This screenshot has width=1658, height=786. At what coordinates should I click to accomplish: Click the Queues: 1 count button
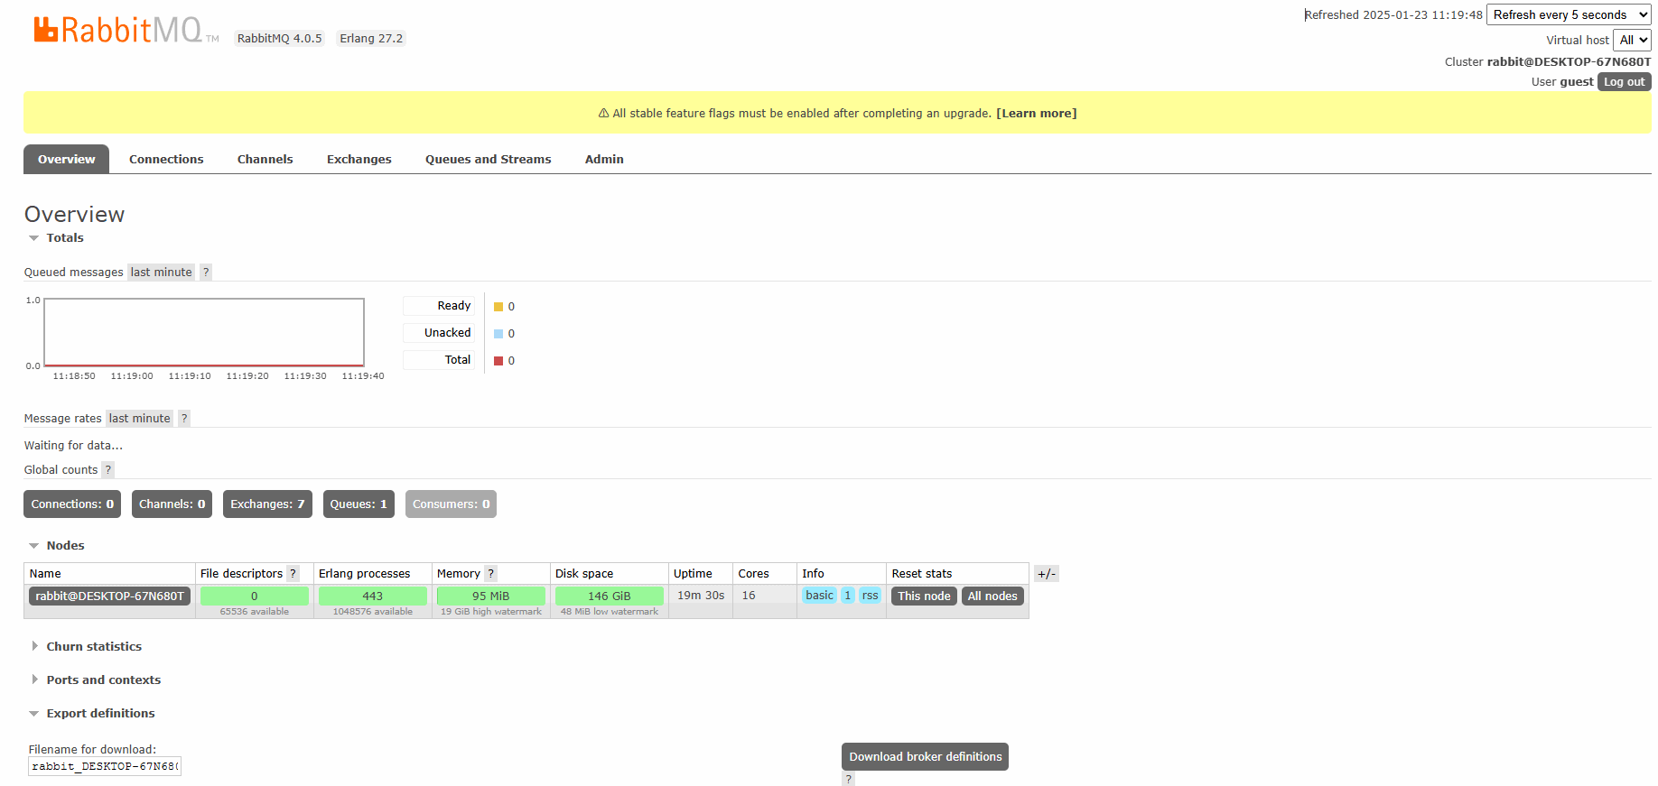(x=359, y=504)
